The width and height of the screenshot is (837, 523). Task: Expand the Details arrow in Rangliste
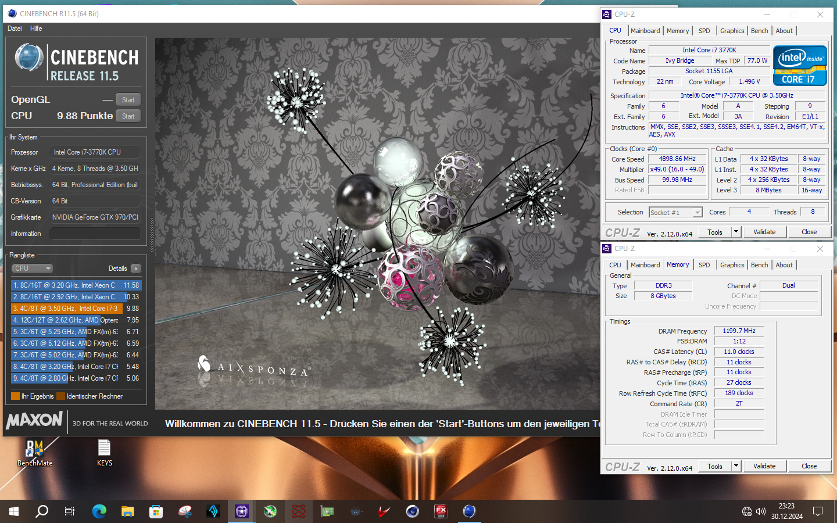coord(136,268)
